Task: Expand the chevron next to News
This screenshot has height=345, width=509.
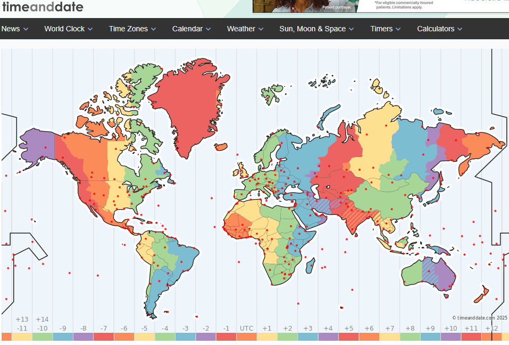Action: point(26,29)
